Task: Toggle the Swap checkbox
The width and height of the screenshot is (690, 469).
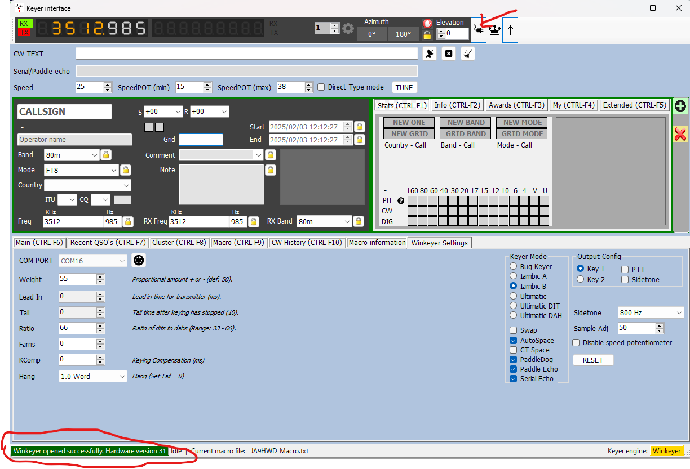Action: pyautogui.click(x=514, y=330)
